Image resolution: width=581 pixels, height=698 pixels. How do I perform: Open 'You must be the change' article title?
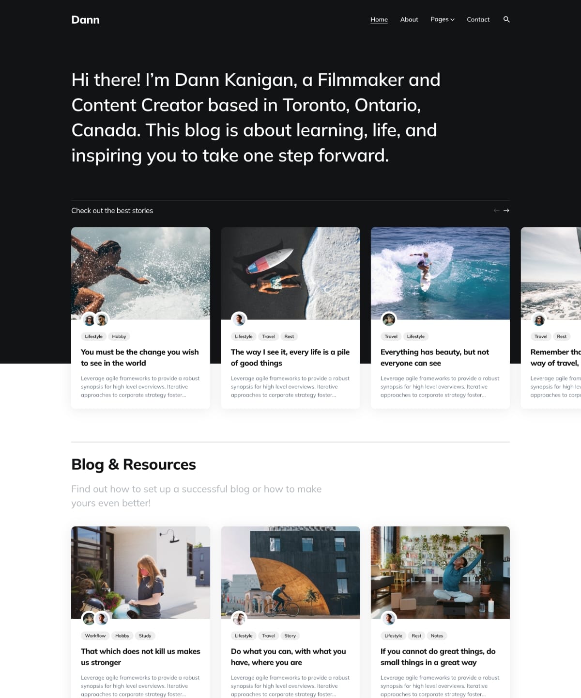coord(139,357)
